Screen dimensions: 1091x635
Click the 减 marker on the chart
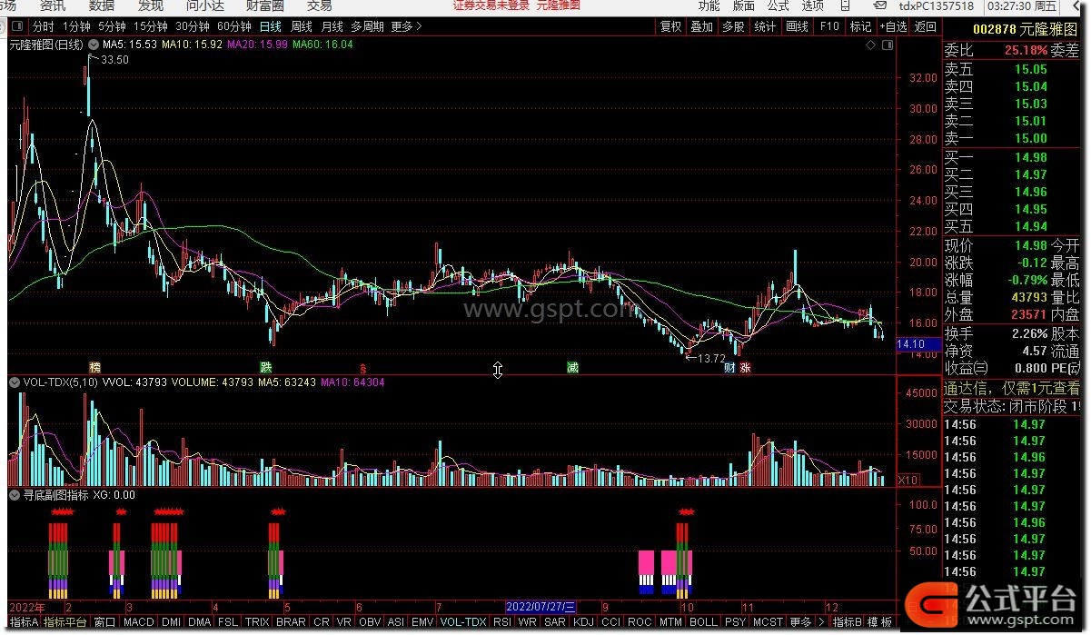tap(572, 368)
